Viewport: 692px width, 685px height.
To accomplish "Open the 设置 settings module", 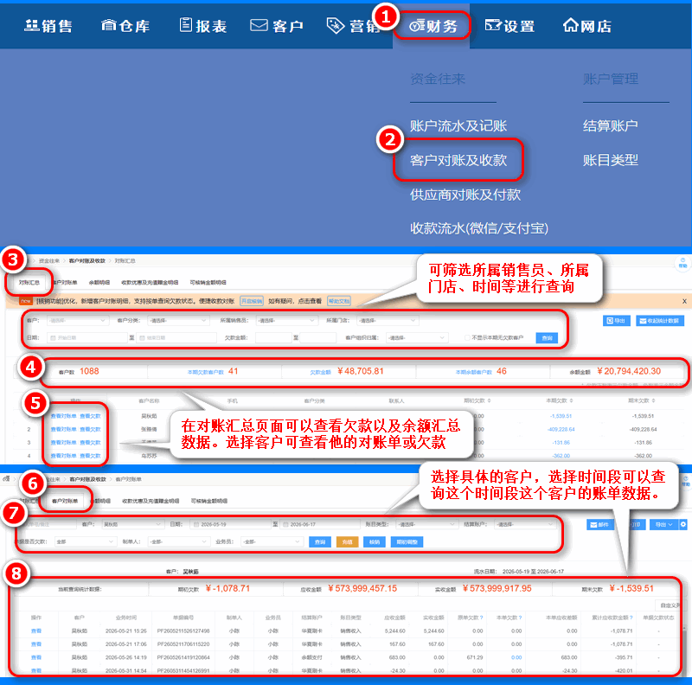I will pos(509,26).
